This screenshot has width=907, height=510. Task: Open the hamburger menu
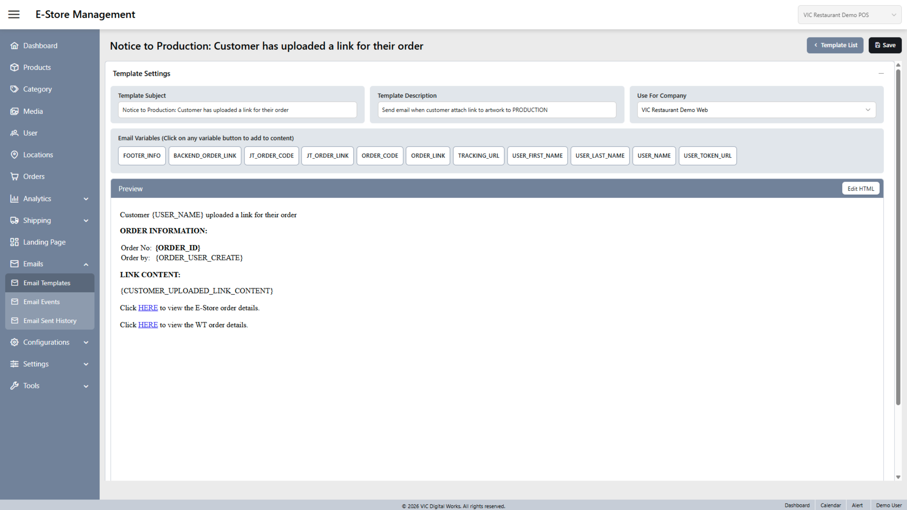tap(14, 14)
